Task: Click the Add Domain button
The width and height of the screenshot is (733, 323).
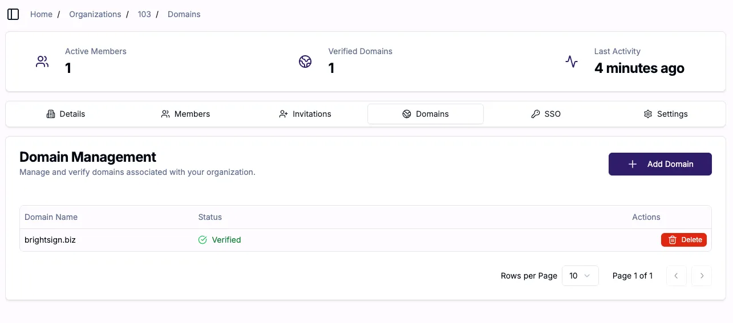Action: (660, 164)
